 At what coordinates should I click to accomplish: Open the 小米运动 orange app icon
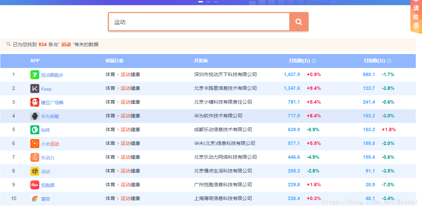[x=35, y=144]
